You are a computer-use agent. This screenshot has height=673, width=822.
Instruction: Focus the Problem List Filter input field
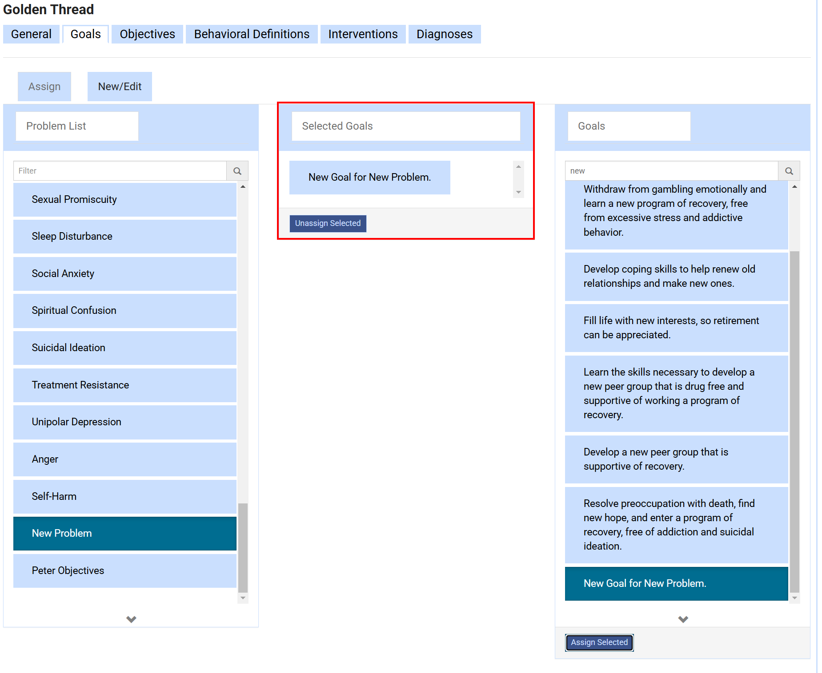pos(120,171)
